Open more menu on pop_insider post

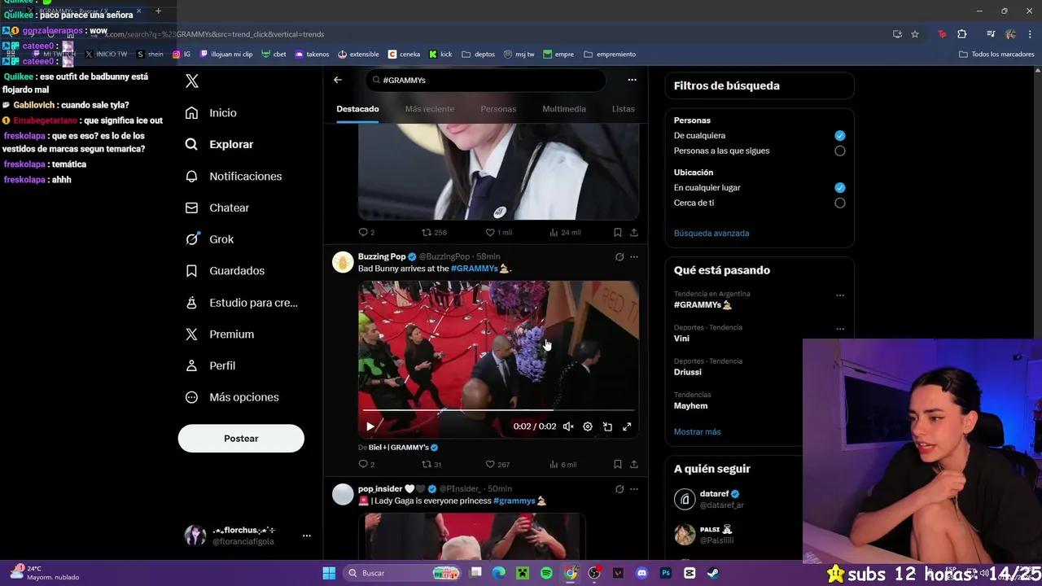pyautogui.click(x=634, y=489)
